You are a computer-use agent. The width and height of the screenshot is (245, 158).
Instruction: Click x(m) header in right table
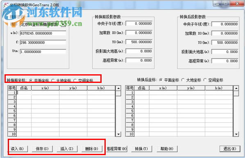click(163, 88)
